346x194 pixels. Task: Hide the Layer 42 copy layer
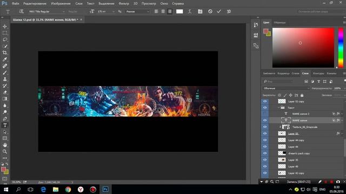(265, 173)
